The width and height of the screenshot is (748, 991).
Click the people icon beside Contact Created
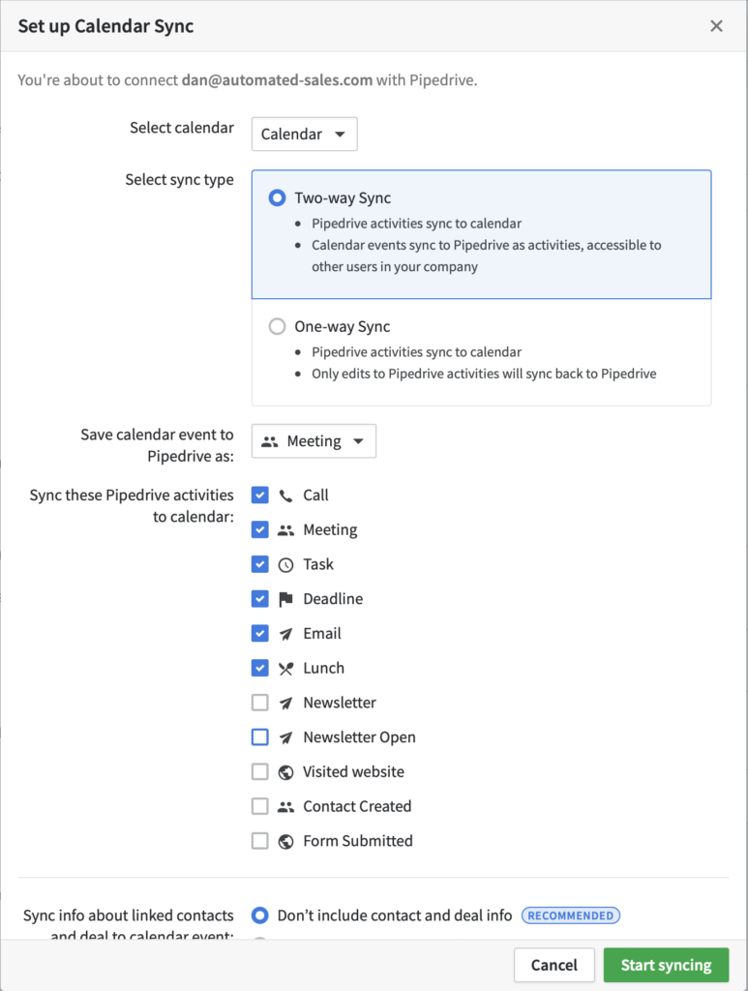[285, 807]
